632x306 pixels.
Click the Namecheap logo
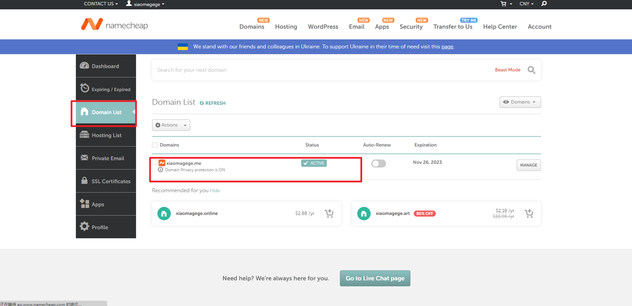[x=114, y=25]
